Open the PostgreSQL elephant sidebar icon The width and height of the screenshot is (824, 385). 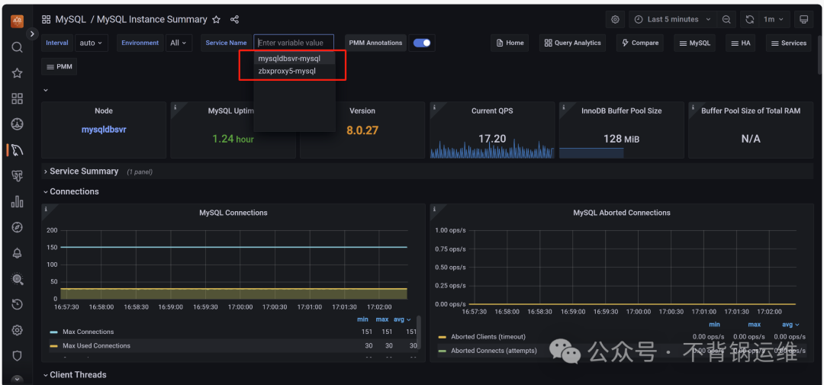coord(17,176)
